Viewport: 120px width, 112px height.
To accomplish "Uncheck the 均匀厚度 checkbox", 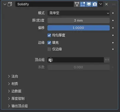I will click(49, 35).
